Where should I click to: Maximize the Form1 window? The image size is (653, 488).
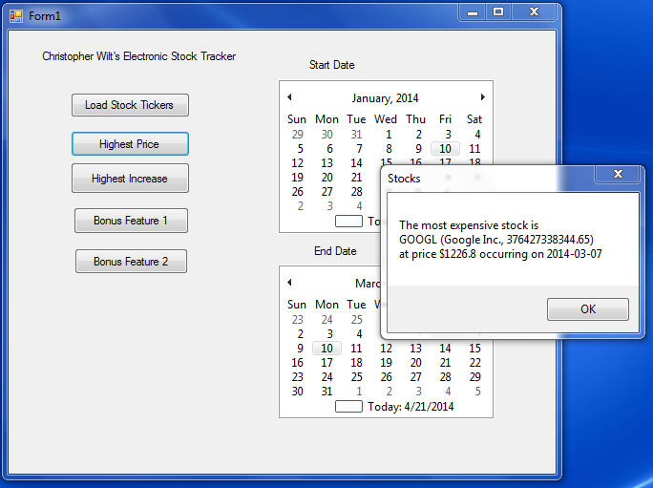coord(498,12)
